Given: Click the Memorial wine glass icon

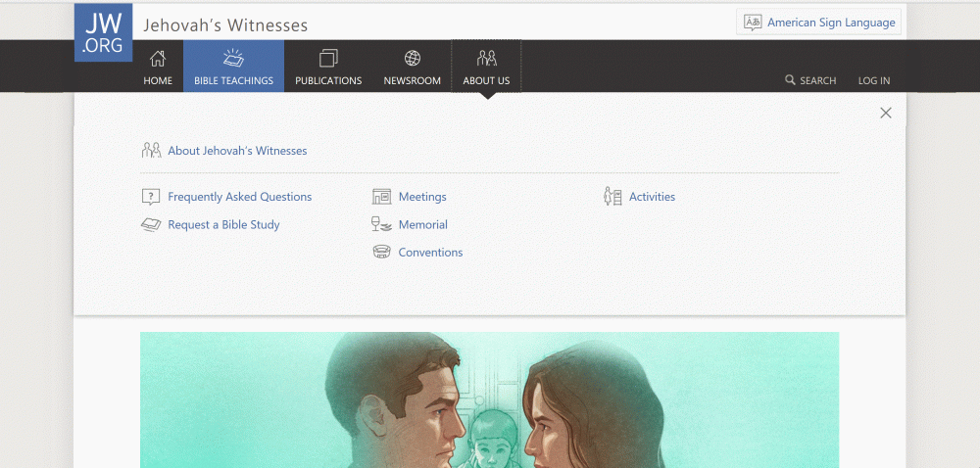Looking at the screenshot, I should 381,224.
